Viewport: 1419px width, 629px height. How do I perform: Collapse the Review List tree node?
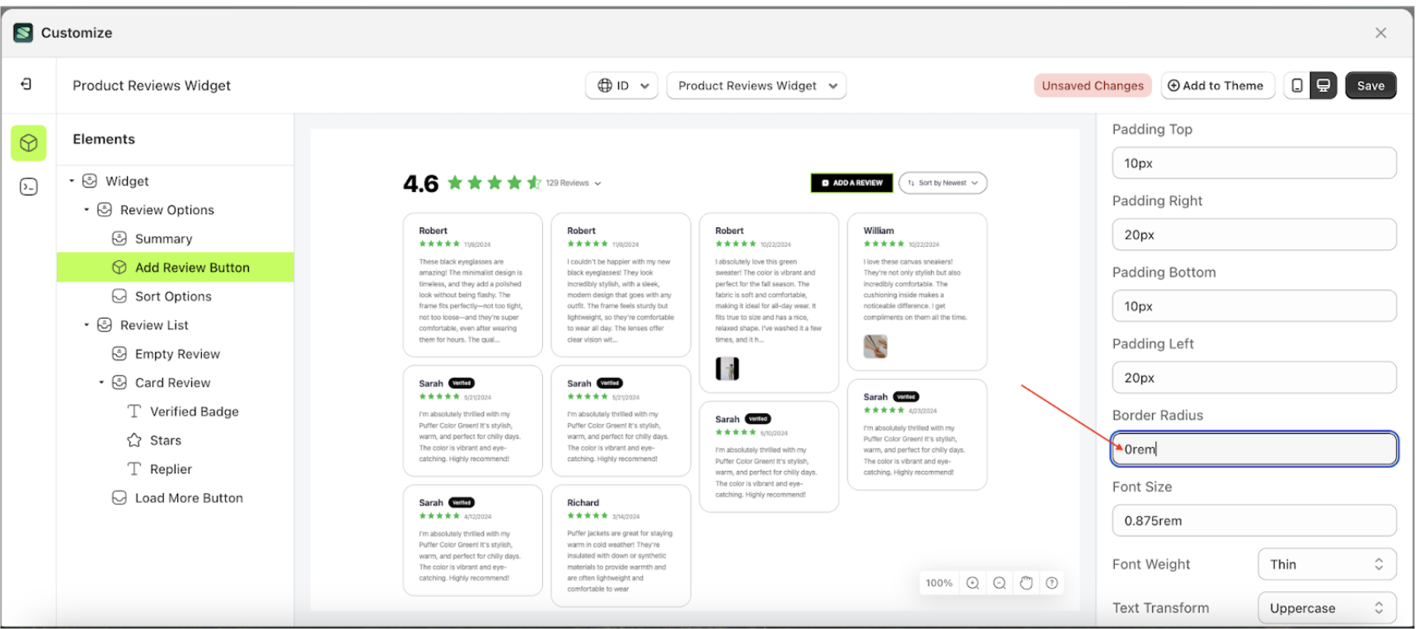(87, 324)
